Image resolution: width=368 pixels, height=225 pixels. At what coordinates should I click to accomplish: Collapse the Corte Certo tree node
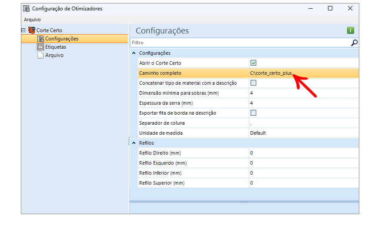pos(23,30)
